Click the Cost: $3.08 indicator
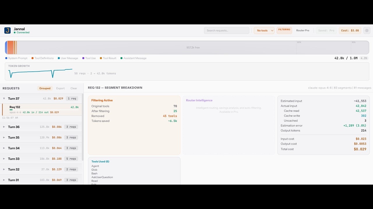373x209 pixels. pyautogui.click(x=350, y=30)
